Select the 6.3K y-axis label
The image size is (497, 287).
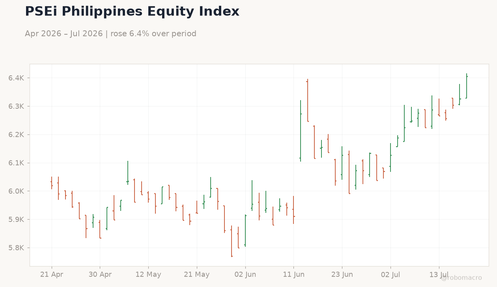[16, 106]
